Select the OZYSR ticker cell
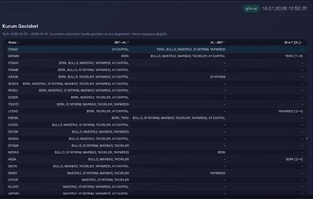The height and width of the screenshot is (199, 313). [13, 132]
